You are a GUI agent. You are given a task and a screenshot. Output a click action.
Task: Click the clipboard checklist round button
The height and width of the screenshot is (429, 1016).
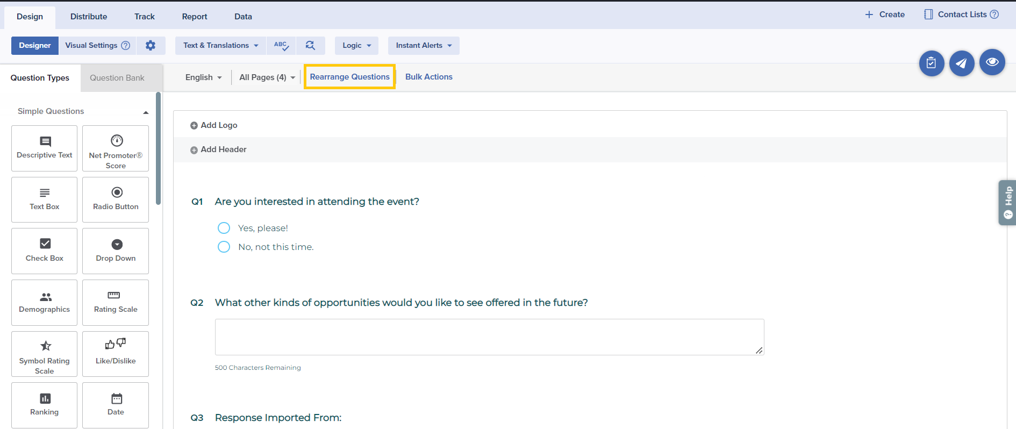[931, 63]
